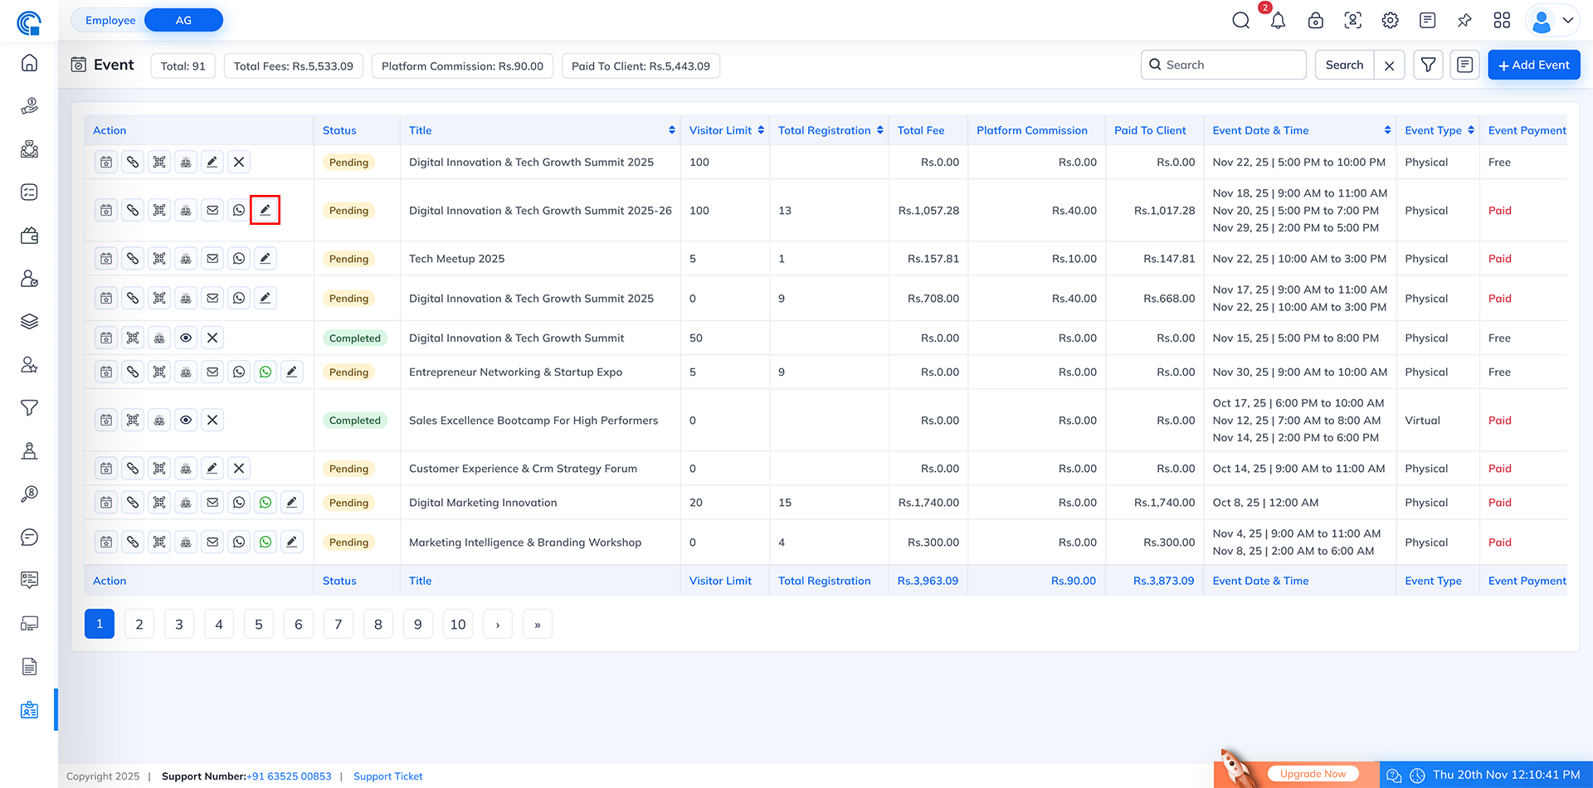1593x788 pixels.
Task: Select the AG tab at top left
Action: click(183, 20)
